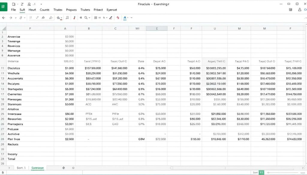Switch to the Sort. 1 sheet tab
Screen dimensions: 307x175
(x=21, y=168)
